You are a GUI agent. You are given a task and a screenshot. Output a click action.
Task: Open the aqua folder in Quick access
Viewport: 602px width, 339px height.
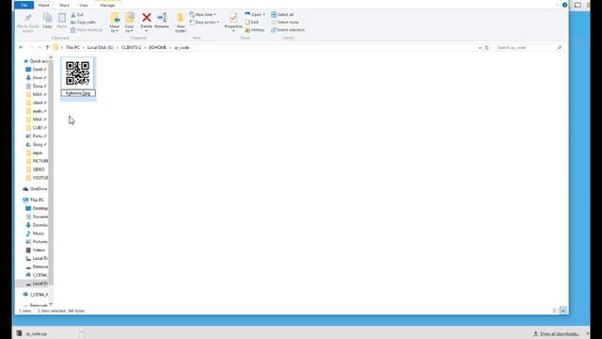[34, 153]
